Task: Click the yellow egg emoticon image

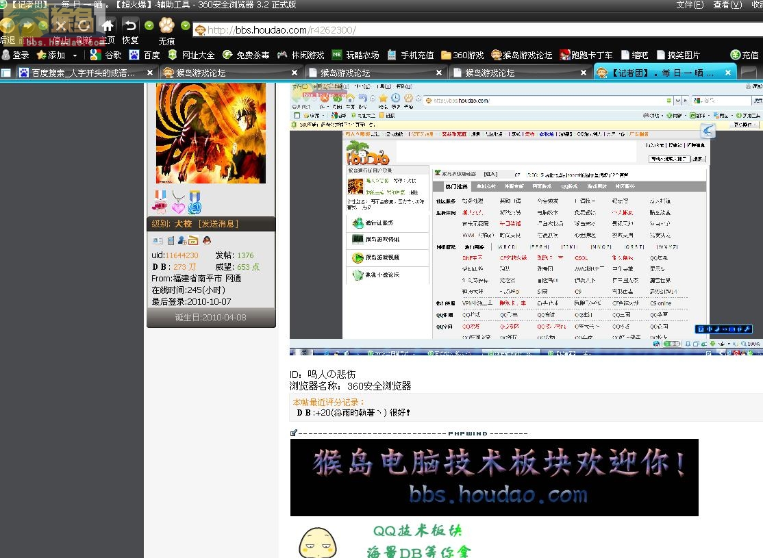Action: point(318,544)
